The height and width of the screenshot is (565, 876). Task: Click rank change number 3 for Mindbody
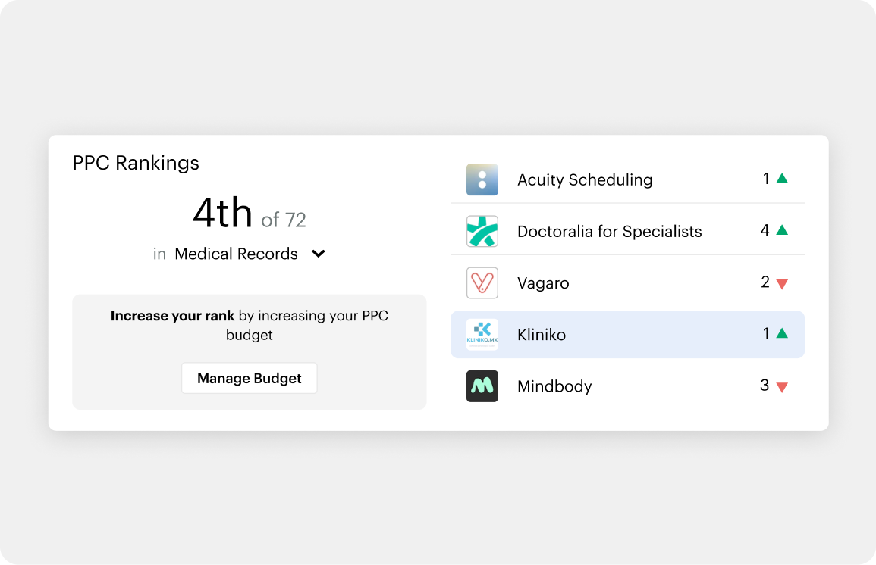coord(765,386)
